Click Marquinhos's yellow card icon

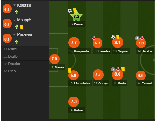(x=70, y=71)
